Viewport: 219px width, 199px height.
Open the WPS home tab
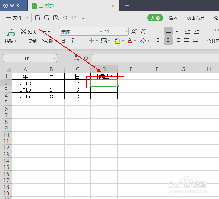13,5
